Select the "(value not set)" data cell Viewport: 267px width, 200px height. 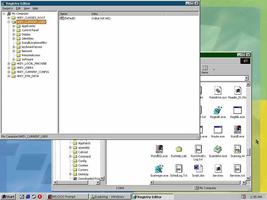click(x=101, y=18)
